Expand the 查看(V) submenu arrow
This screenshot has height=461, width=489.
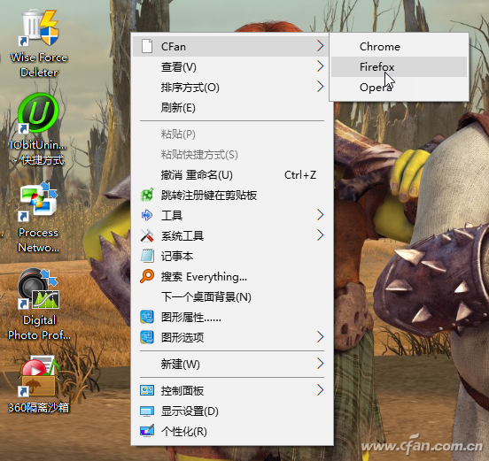click(320, 66)
